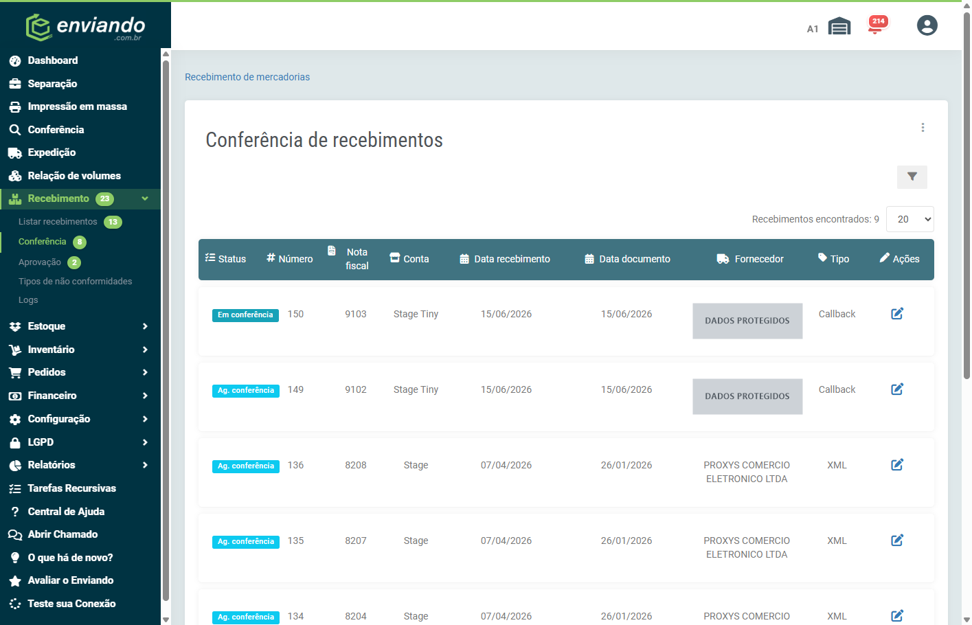Open Central de Ajuda

(80, 512)
